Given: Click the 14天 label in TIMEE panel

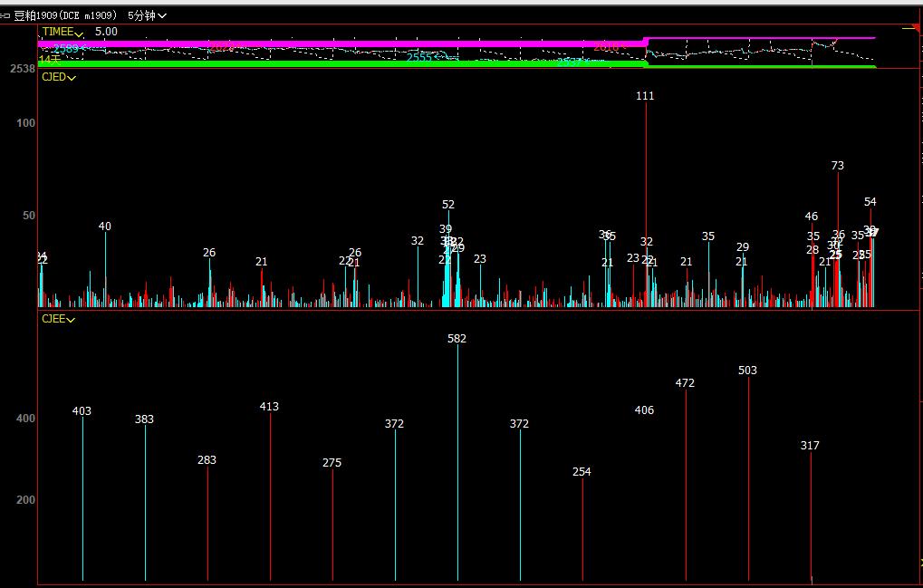Looking at the screenshot, I should [x=49, y=59].
